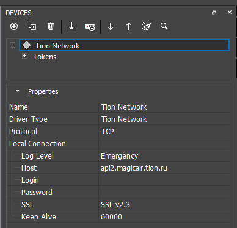Edit the Host value api2.magicair.tion.ru
The height and width of the screenshot is (228, 237).
[164, 168]
